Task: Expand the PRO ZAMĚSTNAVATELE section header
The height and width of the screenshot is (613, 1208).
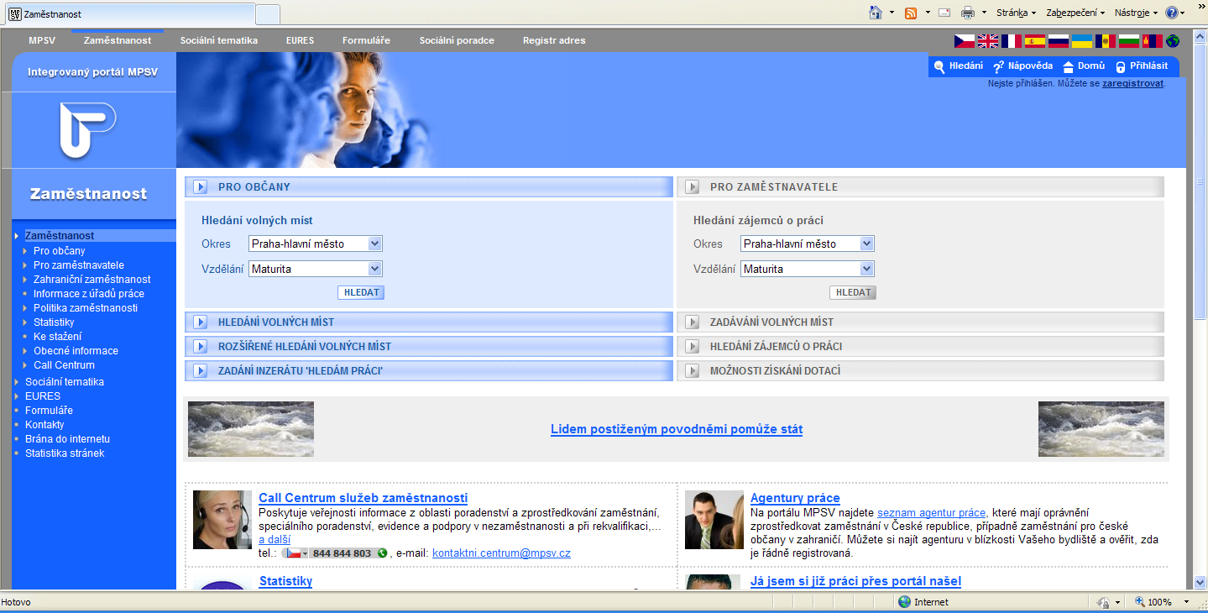Action: coord(921,186)
